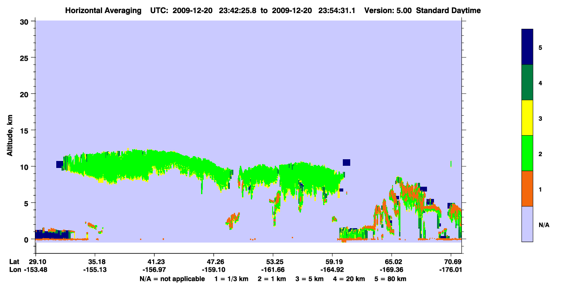Click the 'N/A = not applicable' legend note
The height and width of the screenshot is (291, 567).
172,279
